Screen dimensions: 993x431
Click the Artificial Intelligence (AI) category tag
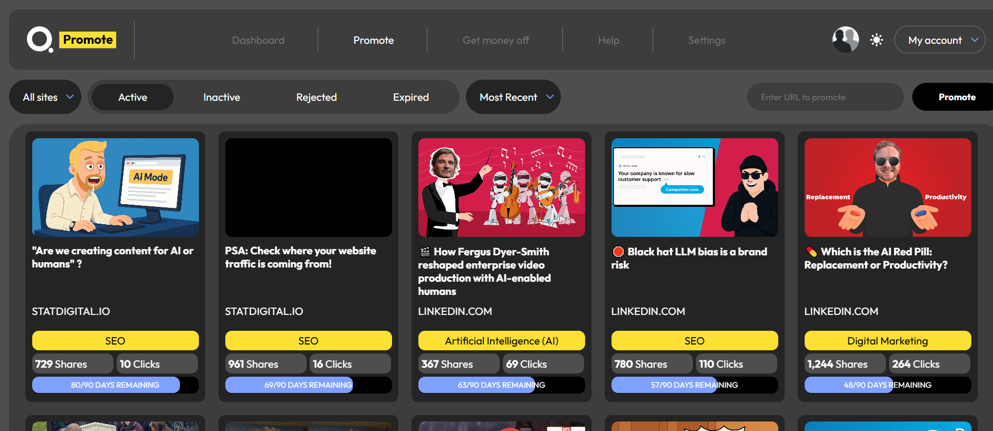[x=502, y=341]
